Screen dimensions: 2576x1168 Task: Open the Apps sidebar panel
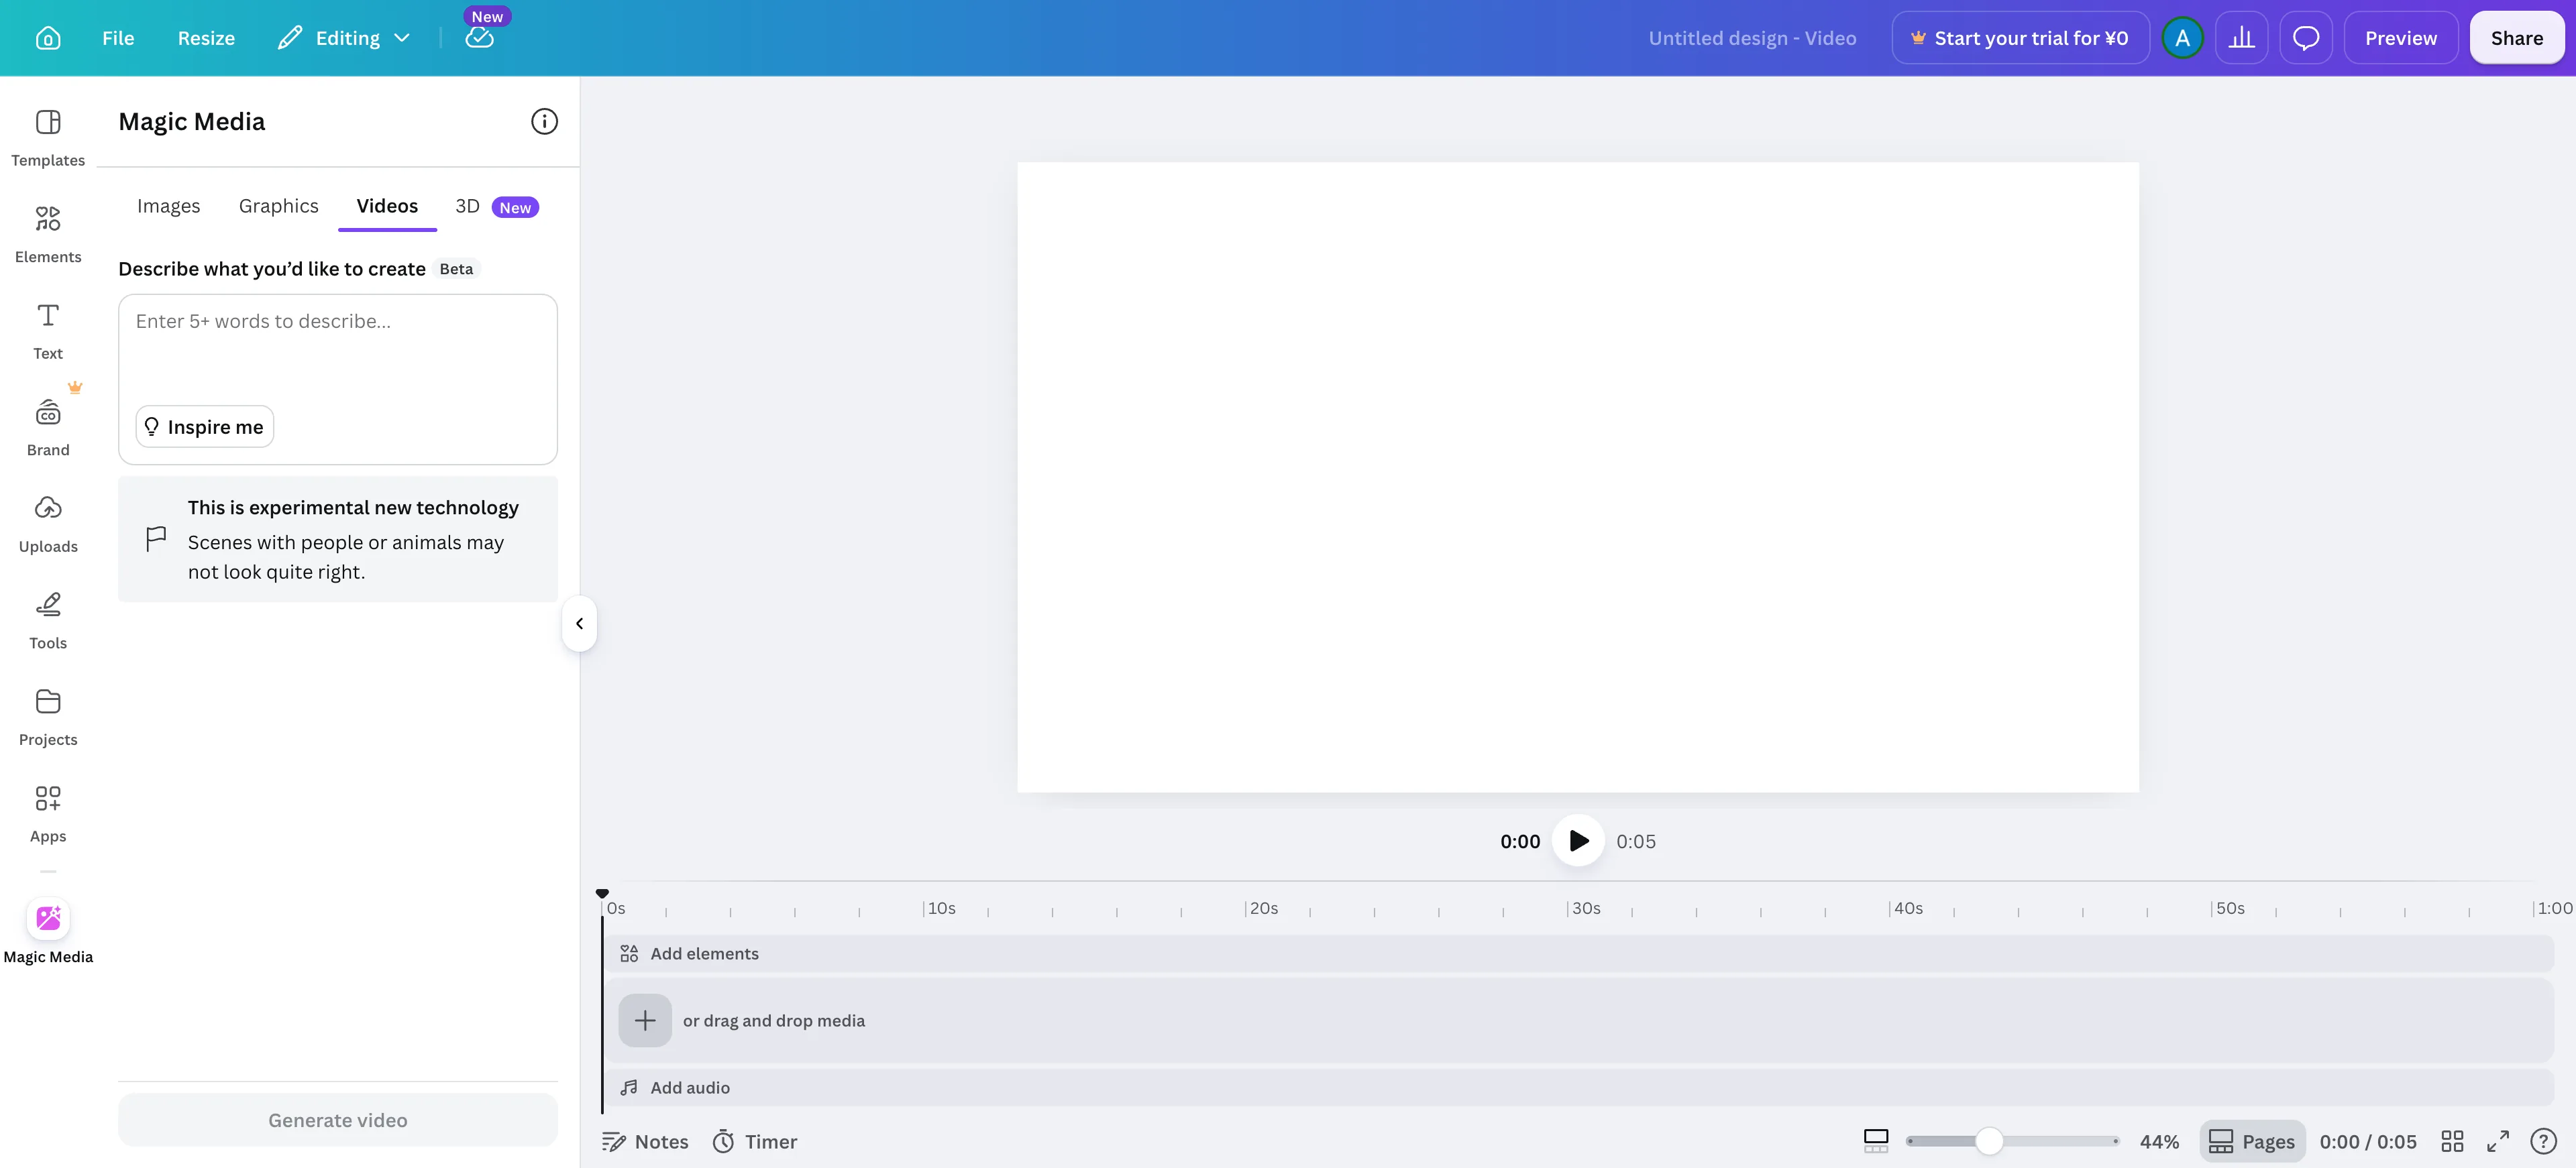(48, 814)
